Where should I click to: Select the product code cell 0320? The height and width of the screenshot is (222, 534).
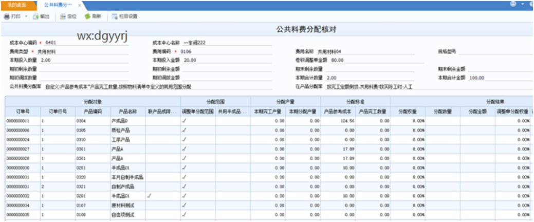coord(93,177)
